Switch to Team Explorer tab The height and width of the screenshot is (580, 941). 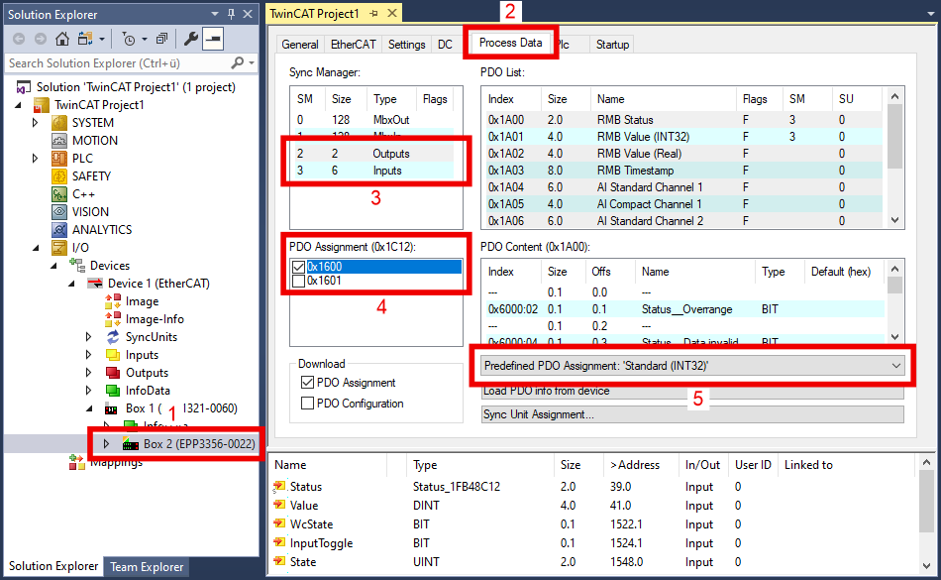pos(147,566)
